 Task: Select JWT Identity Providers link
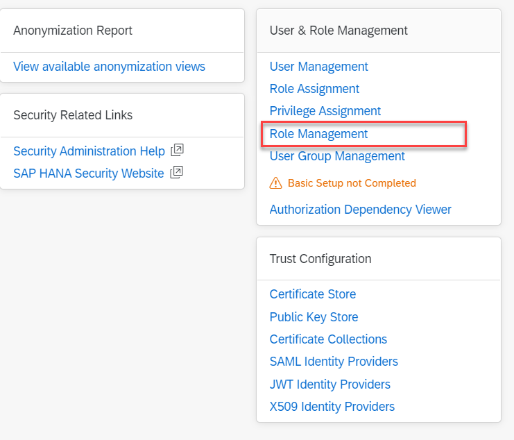(x=329, y=384)
